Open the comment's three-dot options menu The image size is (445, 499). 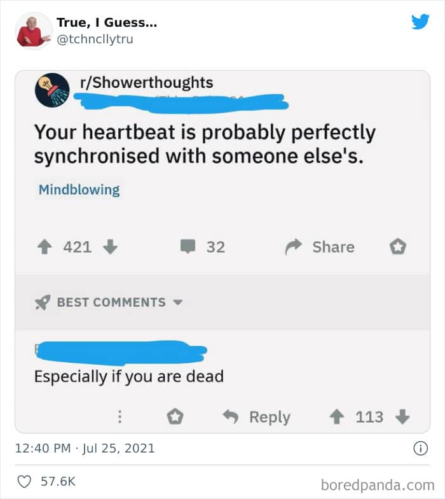click(118, 417)
